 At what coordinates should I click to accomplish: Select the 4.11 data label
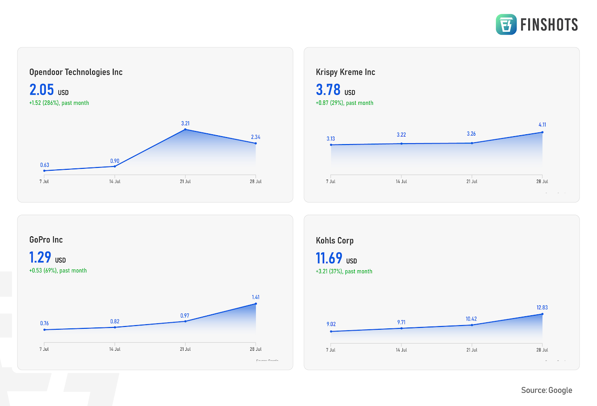(x=542, y=125)
